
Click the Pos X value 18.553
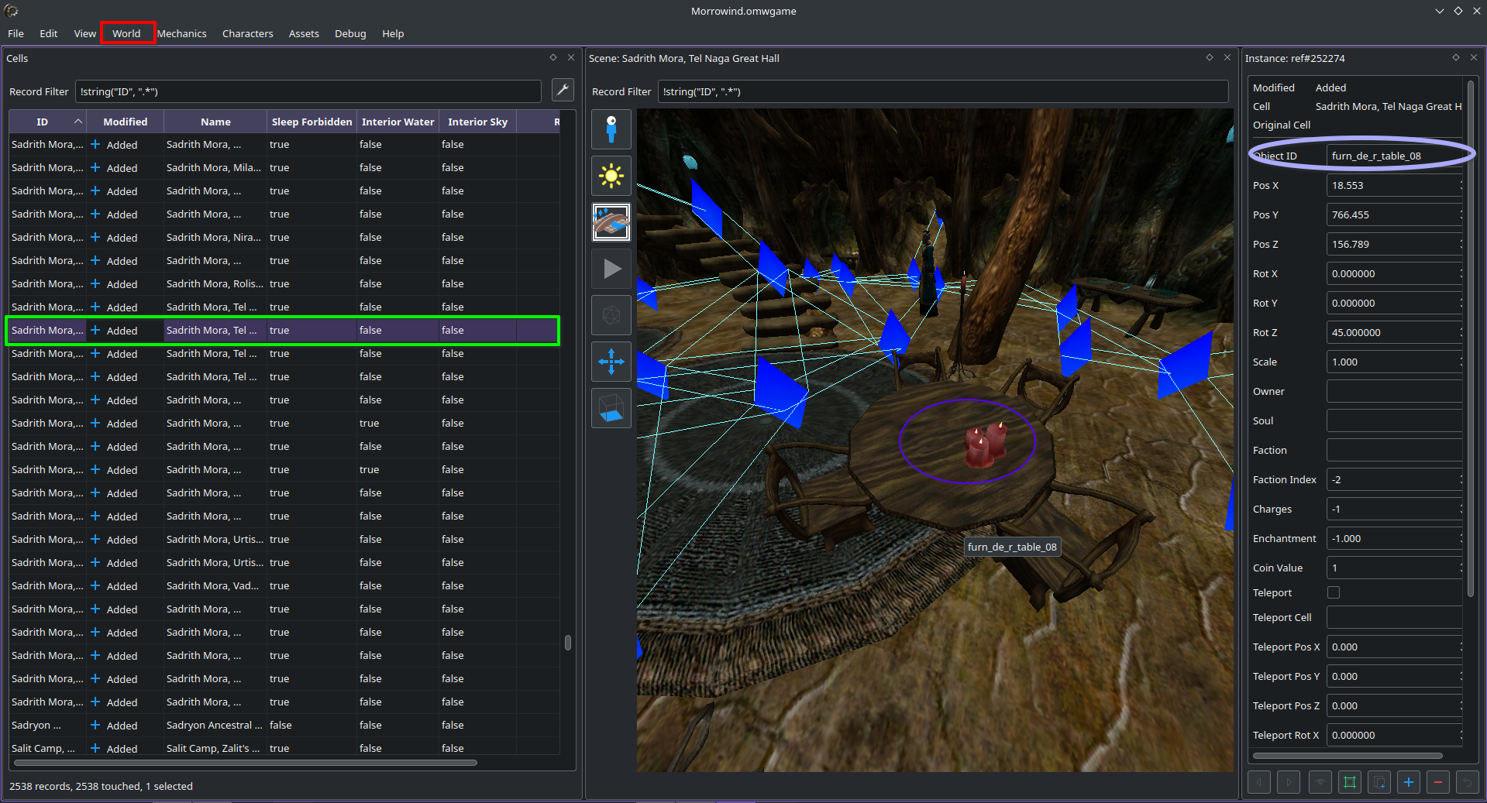tap(1394, 185)
